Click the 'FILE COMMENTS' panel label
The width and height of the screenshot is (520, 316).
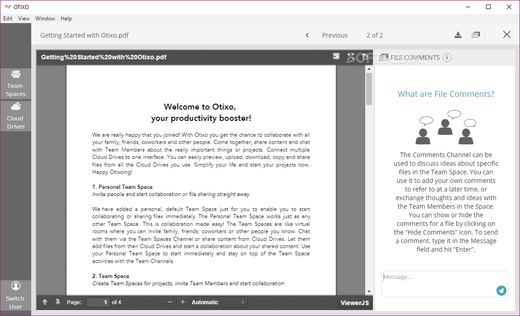click(x=415, y=57)
